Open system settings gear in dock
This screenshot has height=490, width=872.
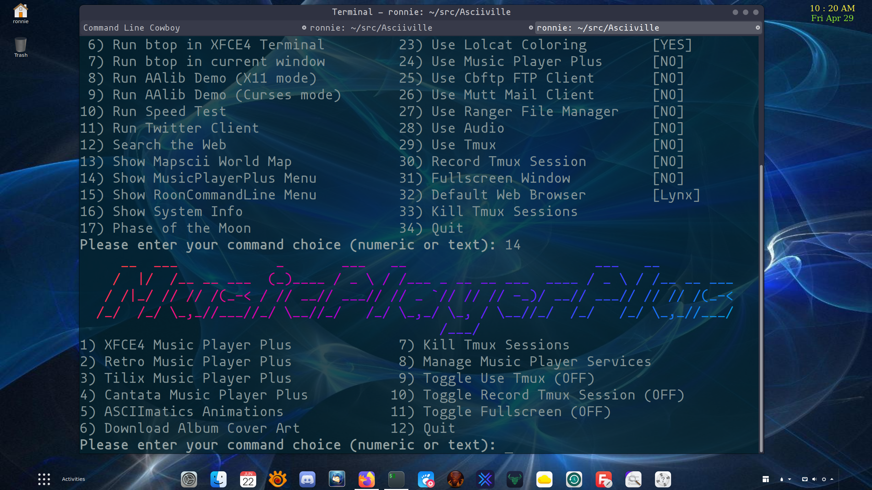(x=189, y=479)
